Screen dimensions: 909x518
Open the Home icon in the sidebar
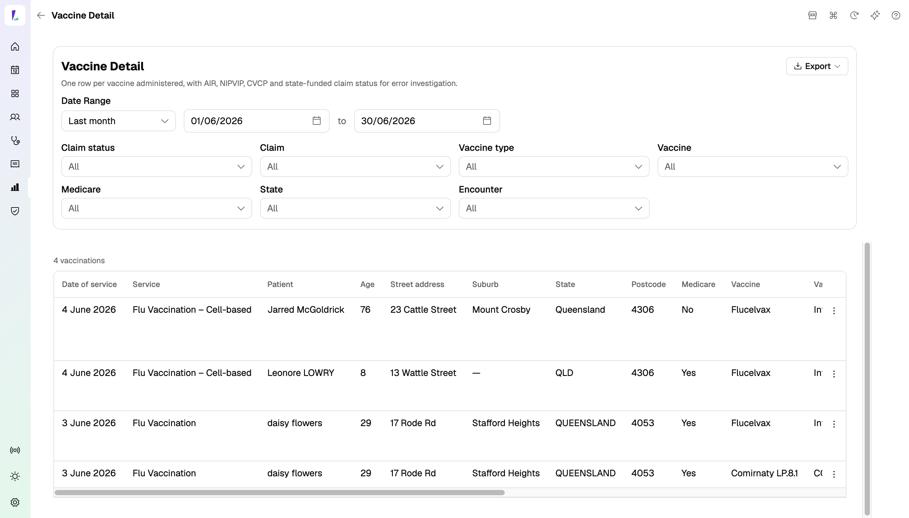point(15,47)
